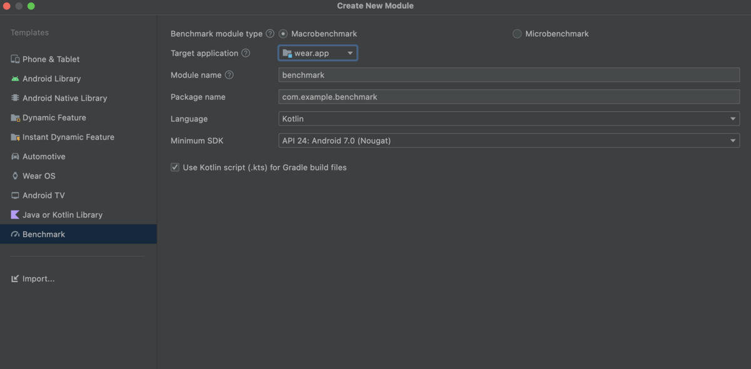
Task: Open help for Benchmark module type
Action: click(x=270, y=34)
